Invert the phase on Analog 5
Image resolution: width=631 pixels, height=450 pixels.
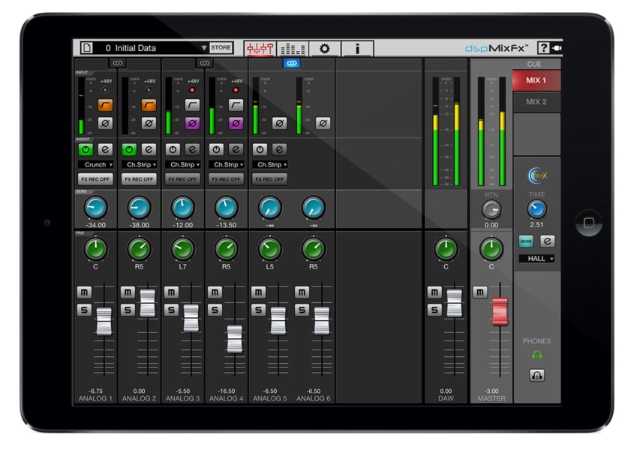point(279,123)
